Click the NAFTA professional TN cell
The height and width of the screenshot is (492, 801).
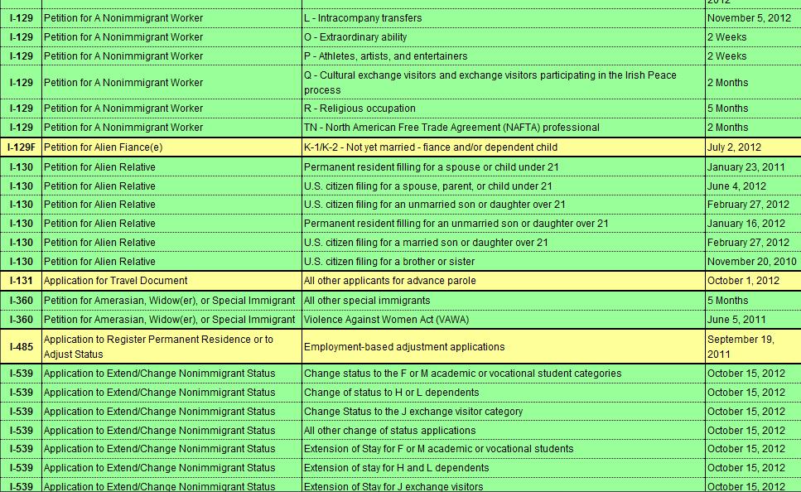coord(503,128)
